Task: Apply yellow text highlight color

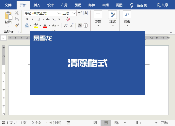Action: [36, 25]
